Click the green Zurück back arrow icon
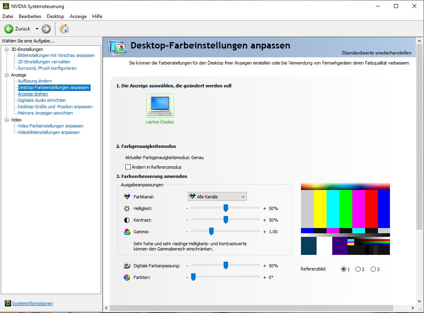The height and width of the screenshot is (313, 424). tap(9, 29)
